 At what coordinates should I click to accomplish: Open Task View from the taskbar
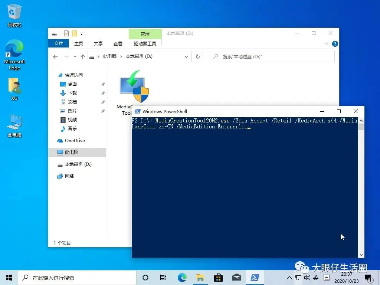point(164,277)
